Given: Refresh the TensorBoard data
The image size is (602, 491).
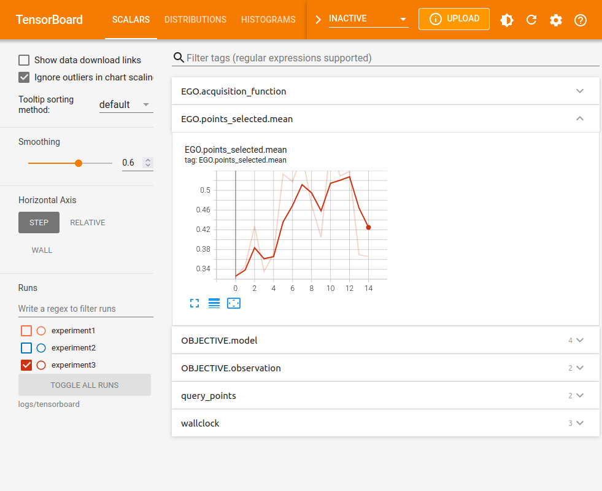Looking at the screenshot, I should tap(531, 20).
